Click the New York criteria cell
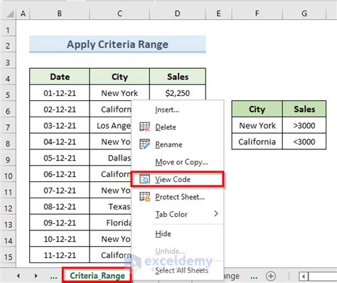The image size is (337, 283). [257, 125]
